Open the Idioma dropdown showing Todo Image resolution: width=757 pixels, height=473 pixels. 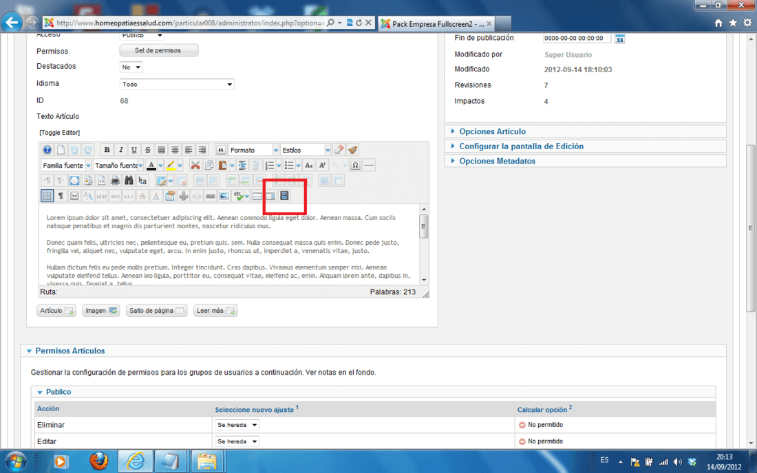click(x=177, y=85)
